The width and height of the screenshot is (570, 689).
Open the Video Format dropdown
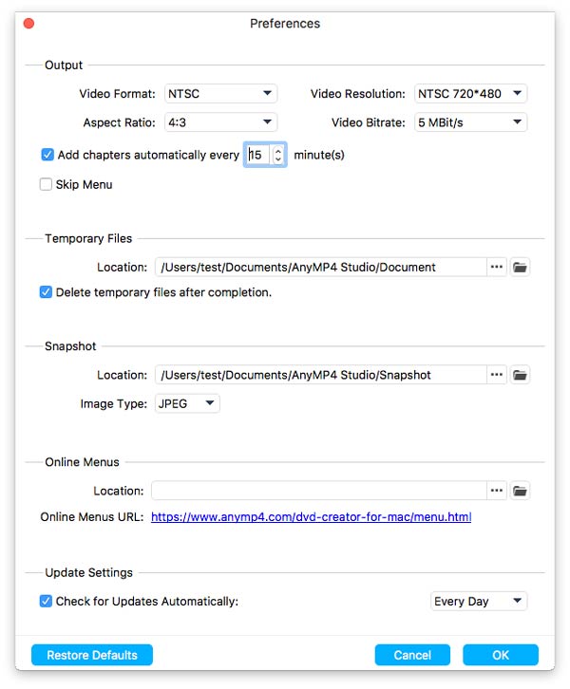(x=220, y=94)
